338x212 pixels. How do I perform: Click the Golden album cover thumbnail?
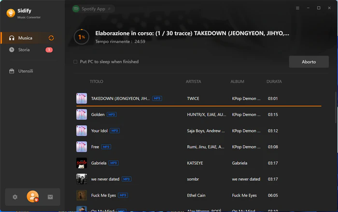(x=82, y=114)
